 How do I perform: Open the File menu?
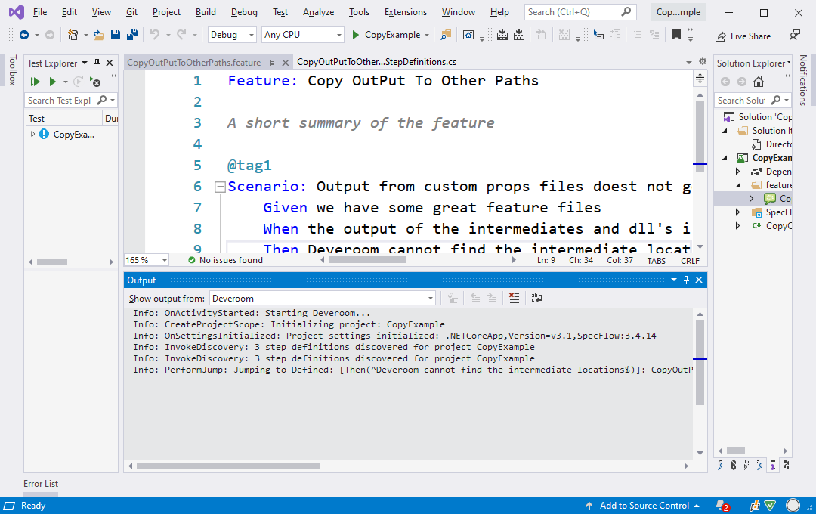39,12
